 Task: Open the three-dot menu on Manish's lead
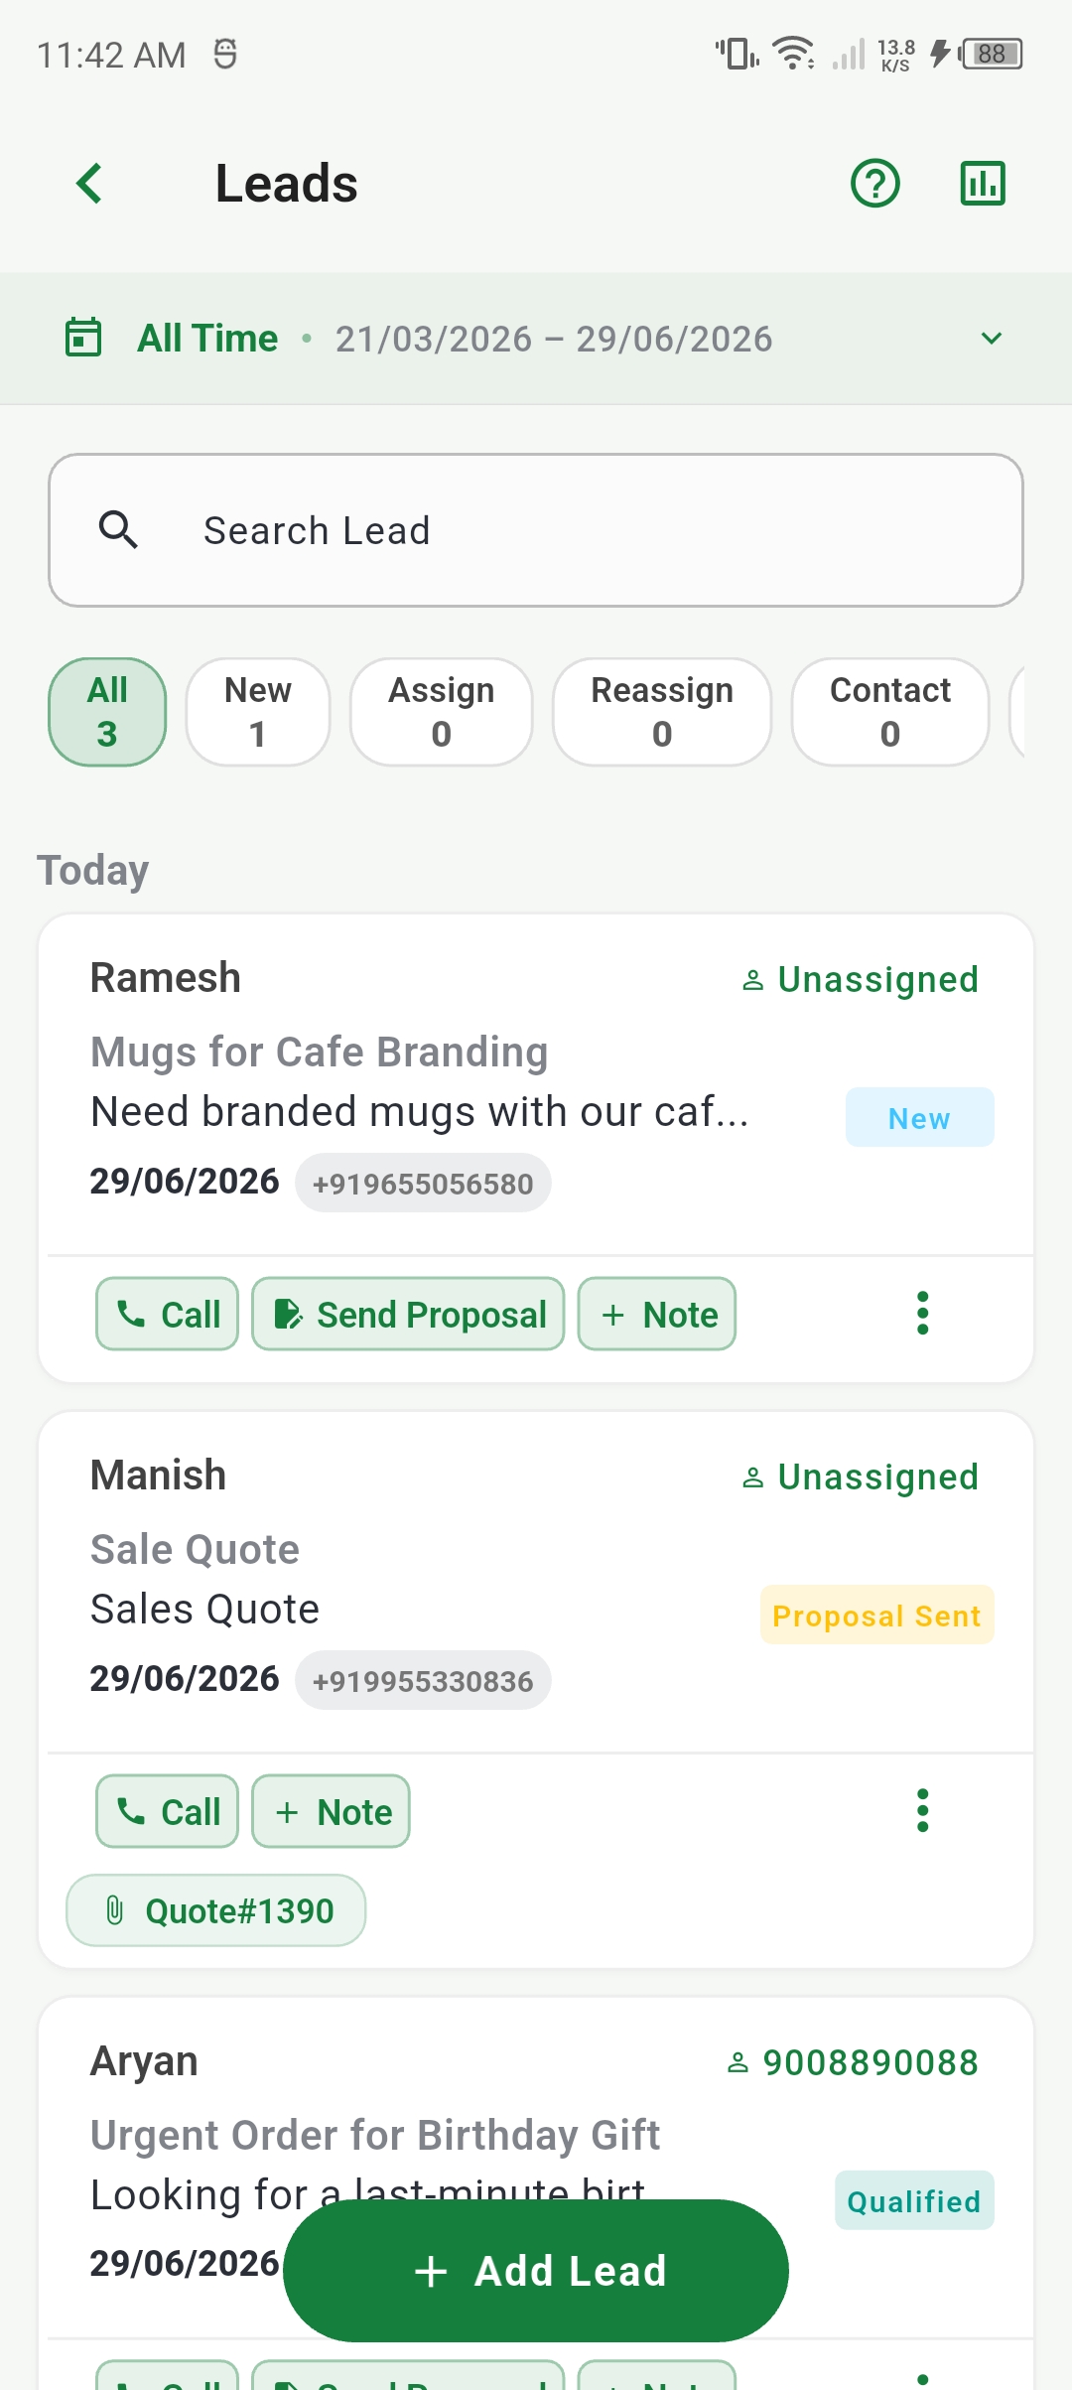tap(923, 1811)
